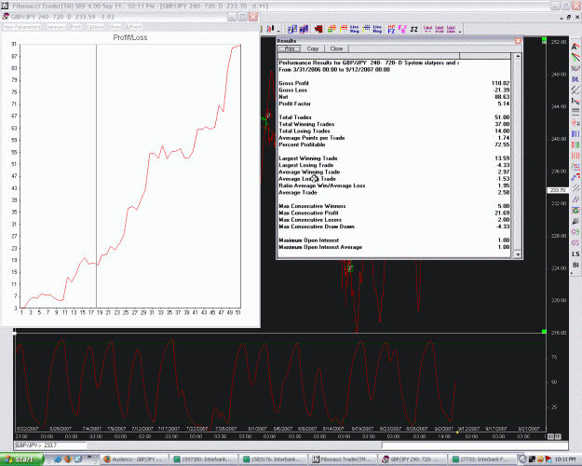Open dropdown arrow after Label icons

[x=460, y=31]
